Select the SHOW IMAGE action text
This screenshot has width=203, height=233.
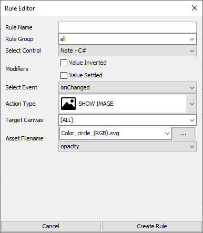(96, 104)
